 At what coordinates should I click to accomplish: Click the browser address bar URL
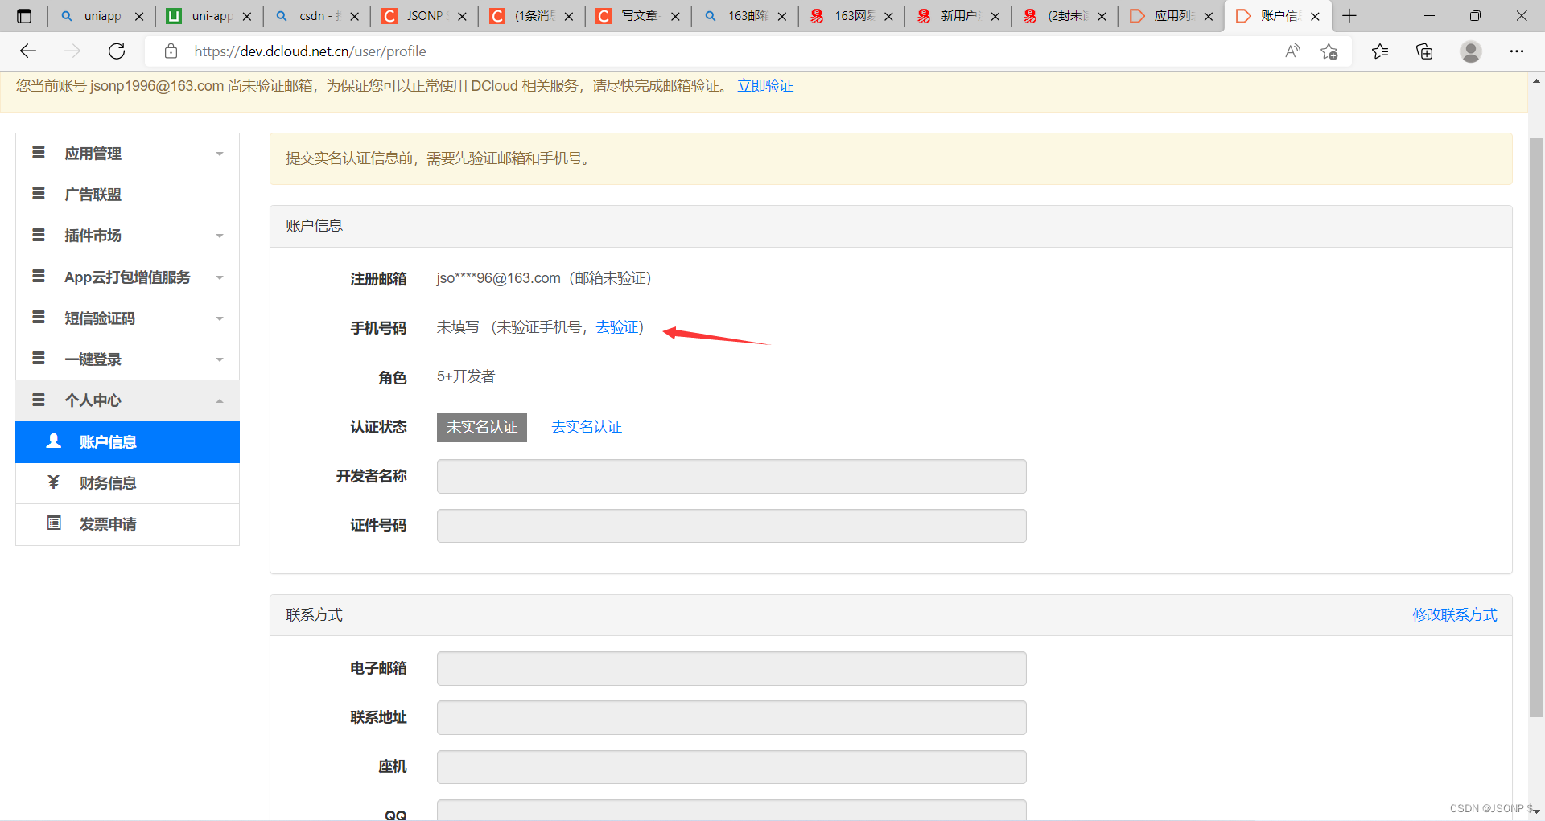pos(310,51)
